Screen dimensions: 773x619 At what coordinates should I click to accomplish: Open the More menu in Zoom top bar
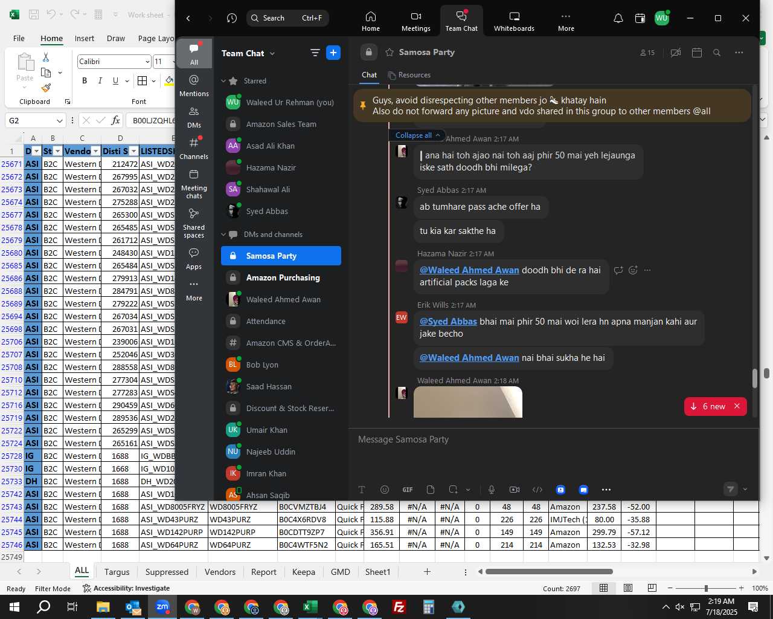click(x=566, y=21)
